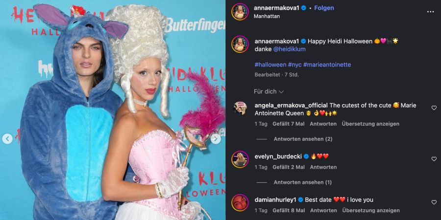
Task: Open the #halloween hashtag
Action: pyautogui.click(x=270, y=65)
